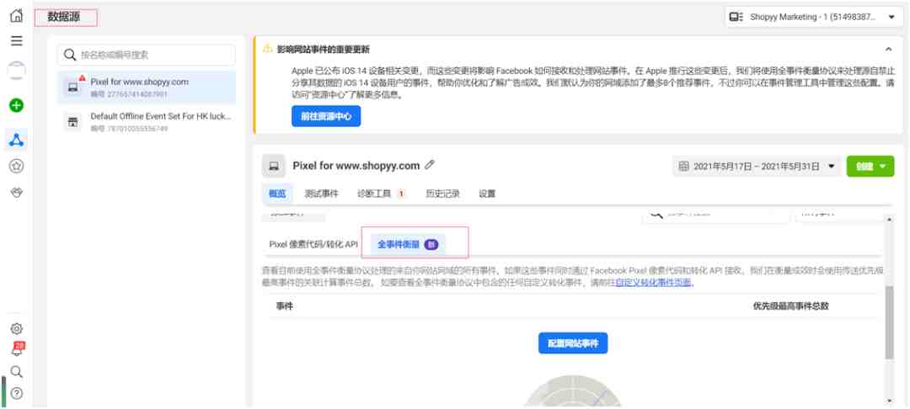Screen dimensions: 910x409
Task: Click the pixel monitor icon in header
Action: tap(273, 166)
